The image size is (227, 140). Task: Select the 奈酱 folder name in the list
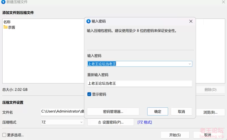[x=12, y=27]
